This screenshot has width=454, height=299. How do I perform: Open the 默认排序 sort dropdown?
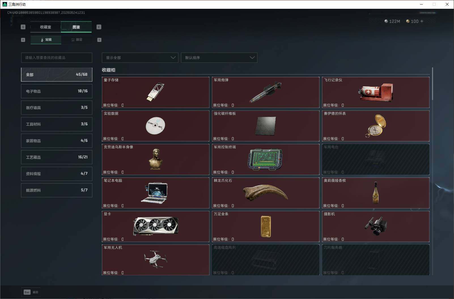pyautogui.click(x=219, y=57)
